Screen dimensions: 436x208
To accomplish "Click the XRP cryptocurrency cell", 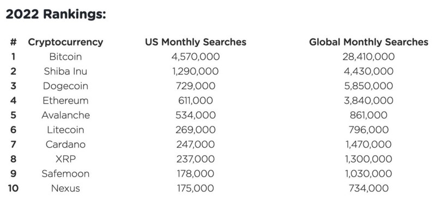I will (65, 159).
